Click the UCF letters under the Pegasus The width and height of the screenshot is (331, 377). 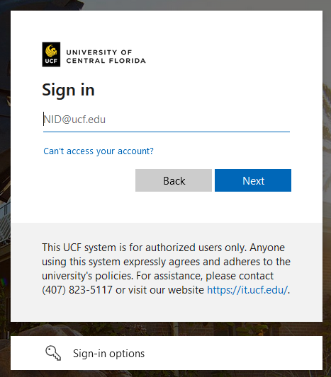(51, 61)
